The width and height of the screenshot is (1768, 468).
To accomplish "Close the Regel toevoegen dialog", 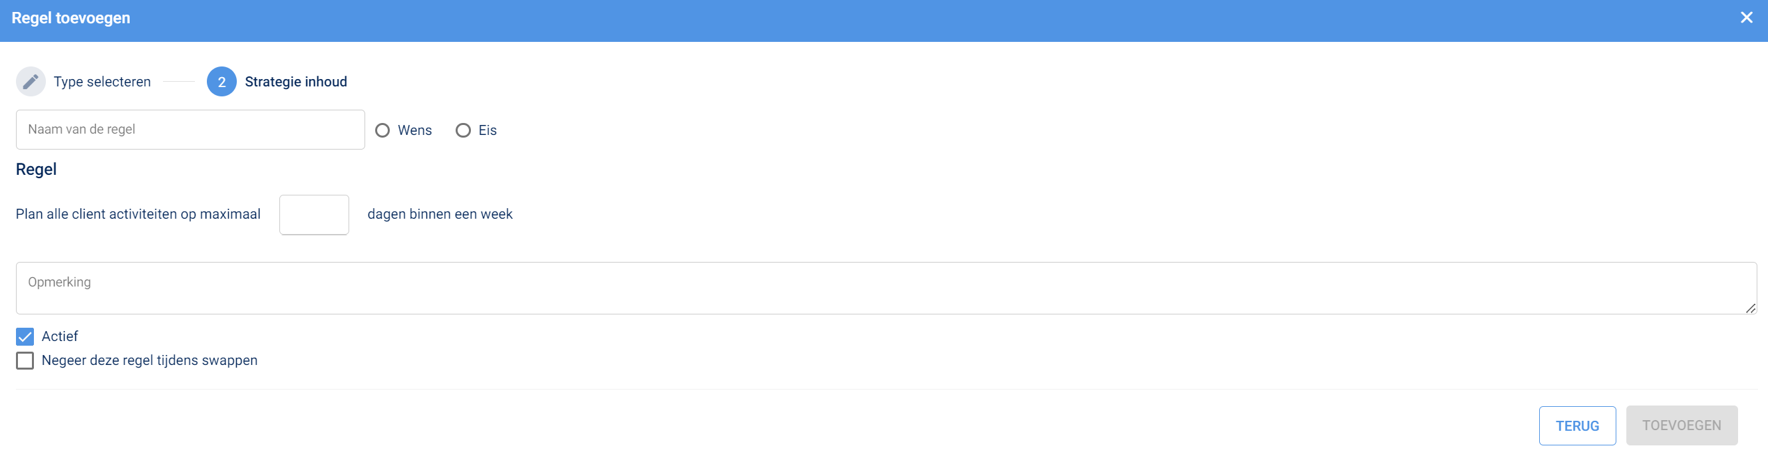I will tap(1746, 18).
